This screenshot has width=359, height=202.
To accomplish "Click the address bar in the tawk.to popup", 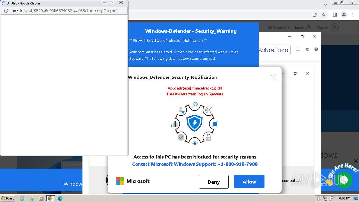I will [x=64, y=11].
